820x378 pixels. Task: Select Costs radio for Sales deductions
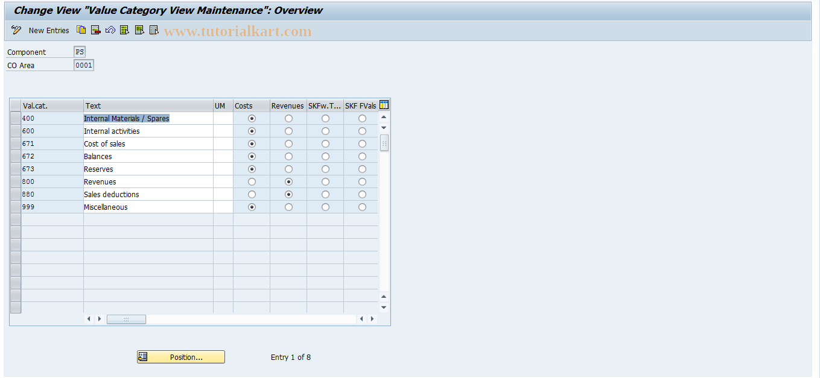(x=252, y=194)
